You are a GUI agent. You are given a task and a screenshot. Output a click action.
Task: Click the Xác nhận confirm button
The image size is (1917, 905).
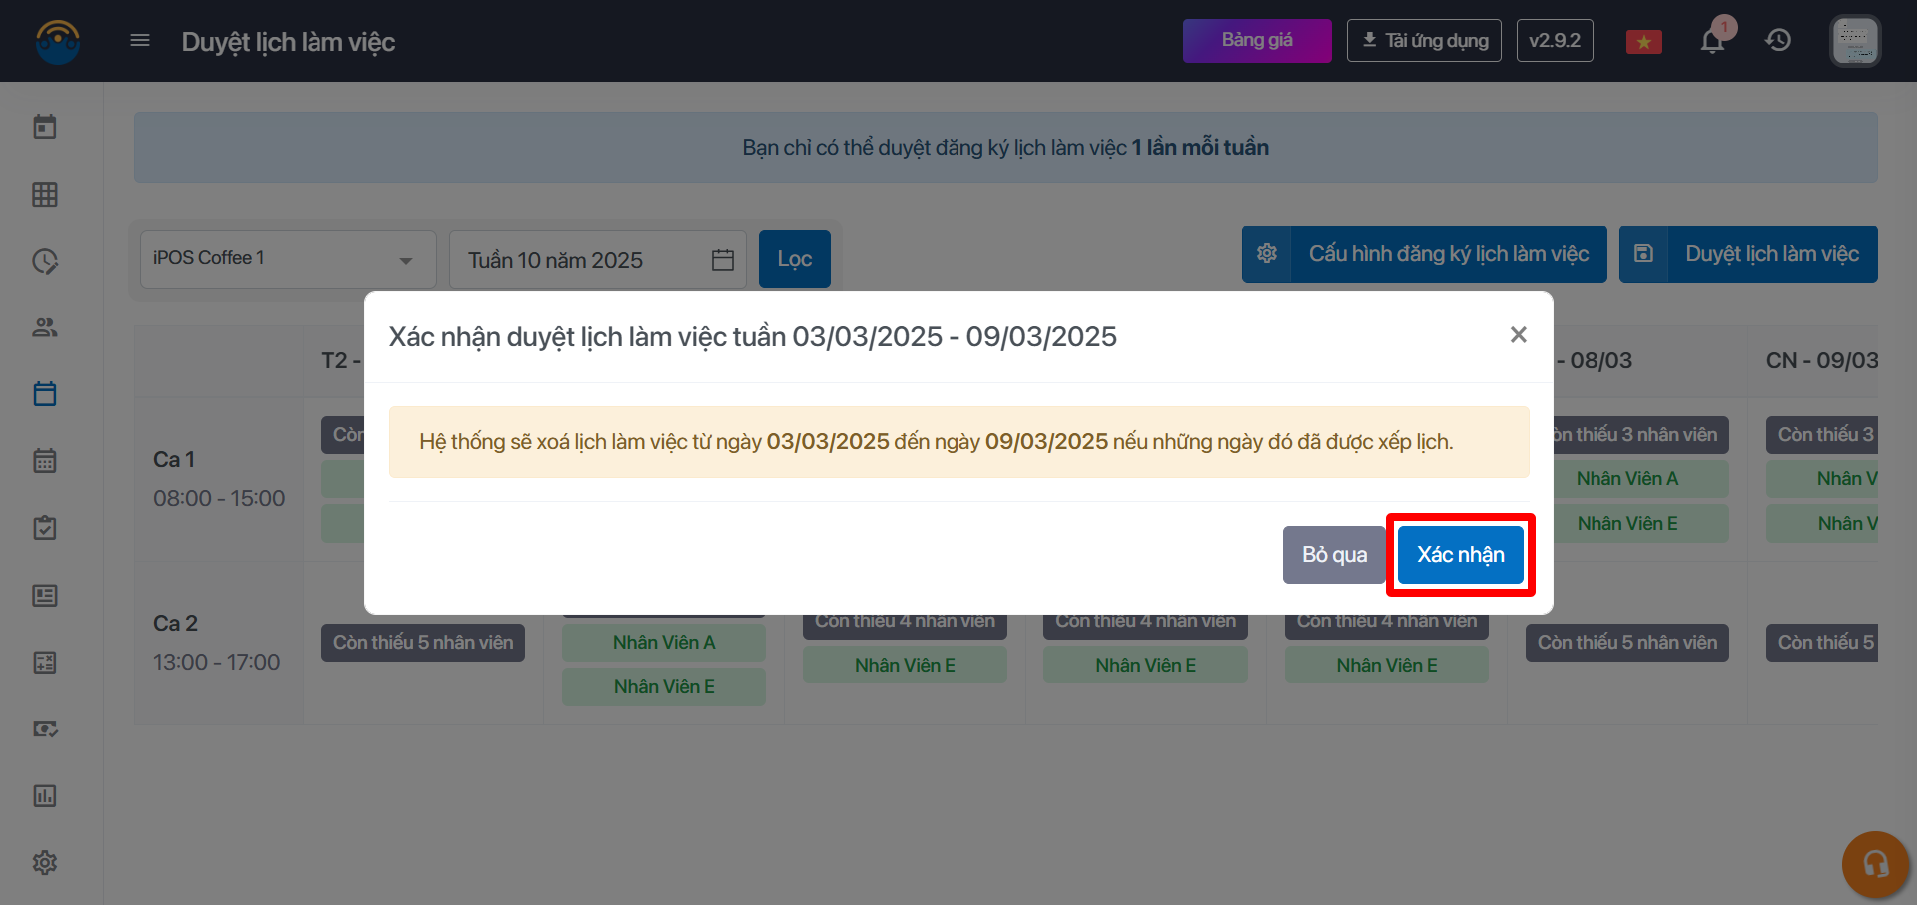pos(1460,555)
